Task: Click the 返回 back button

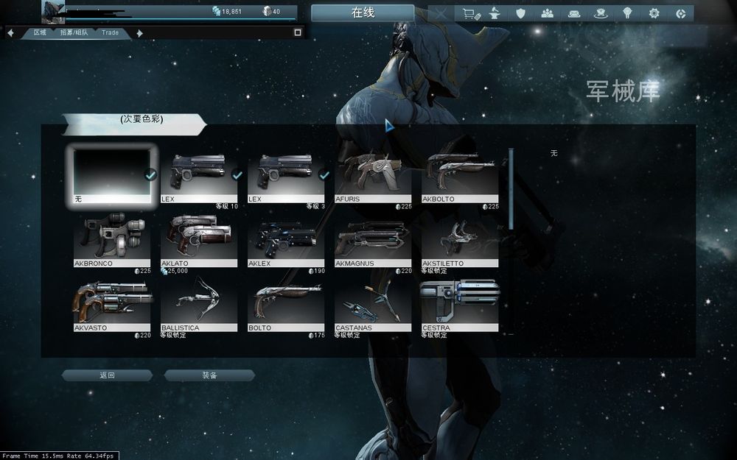Action: pyautogui.click(x=107, y=375)
